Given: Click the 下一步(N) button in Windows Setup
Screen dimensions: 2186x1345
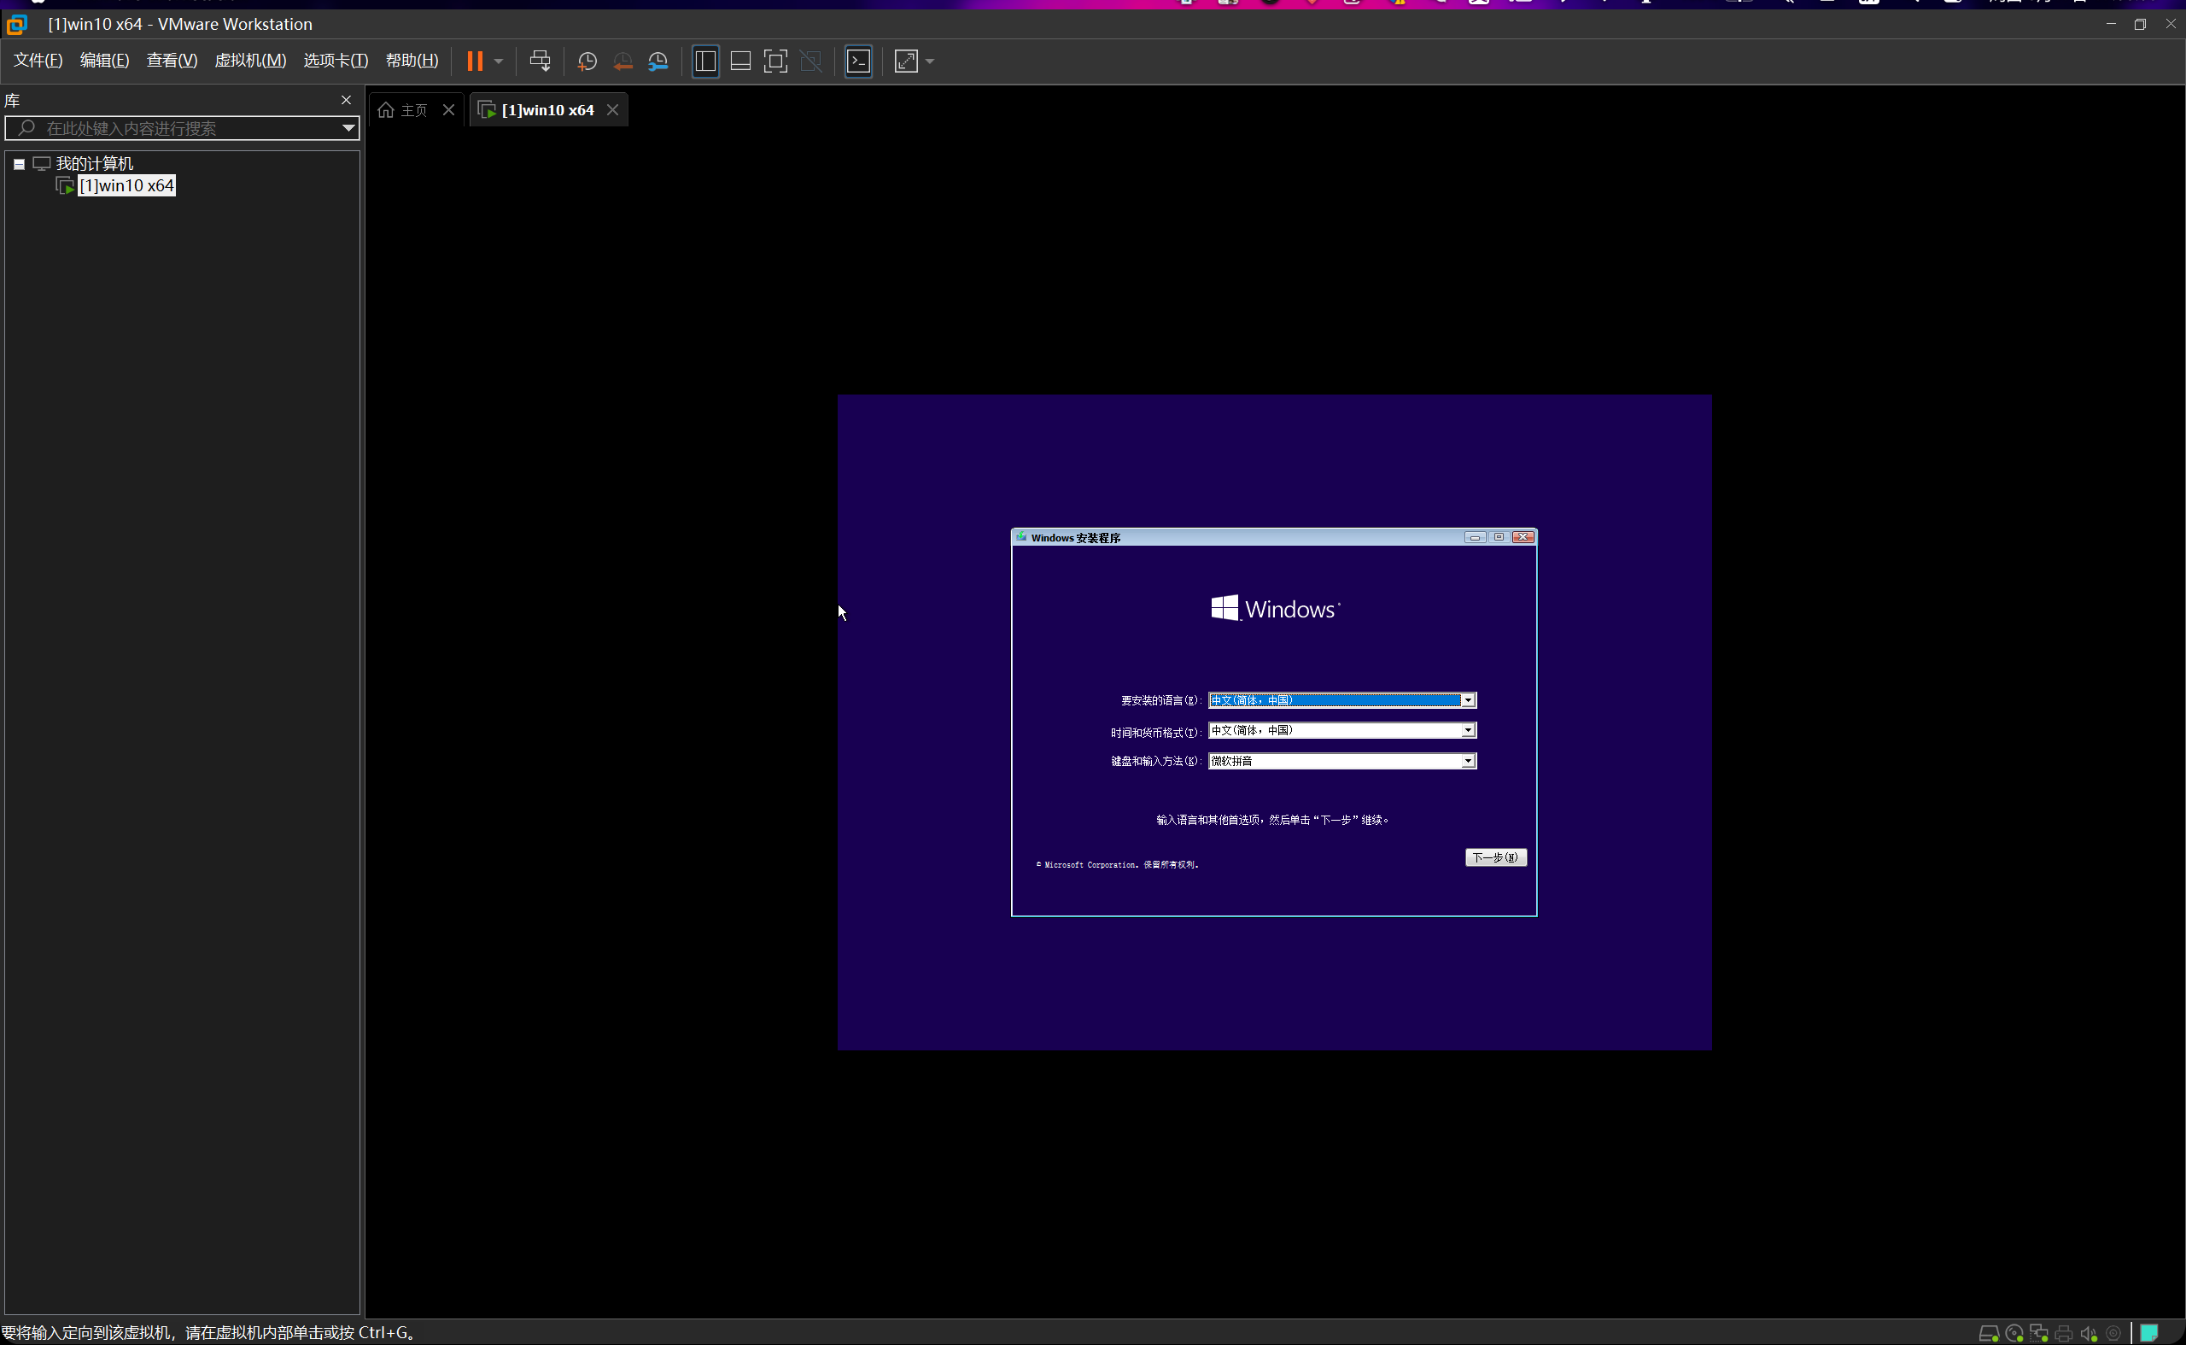Looking at the screenshot, I should pyautogui.click(x=1496, y=857).
